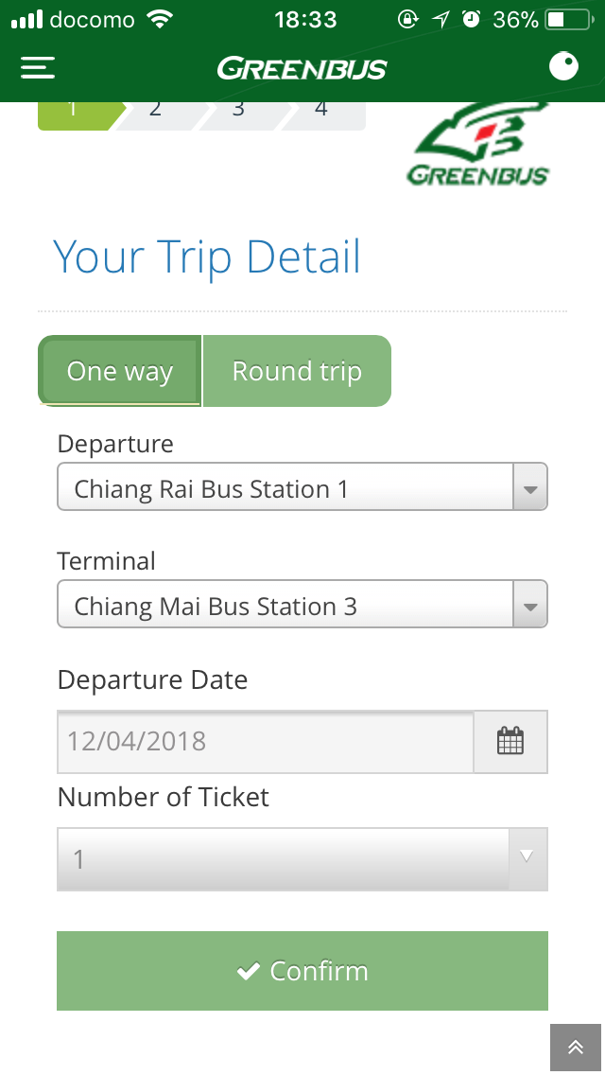Go to step 2 tab

[x=155, y=111]
